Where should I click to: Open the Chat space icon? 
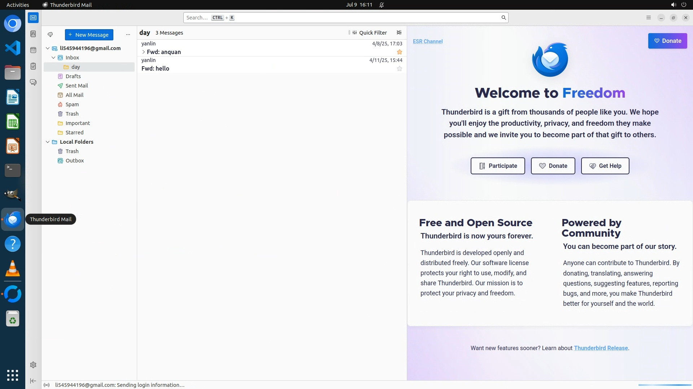click(33, 82)
